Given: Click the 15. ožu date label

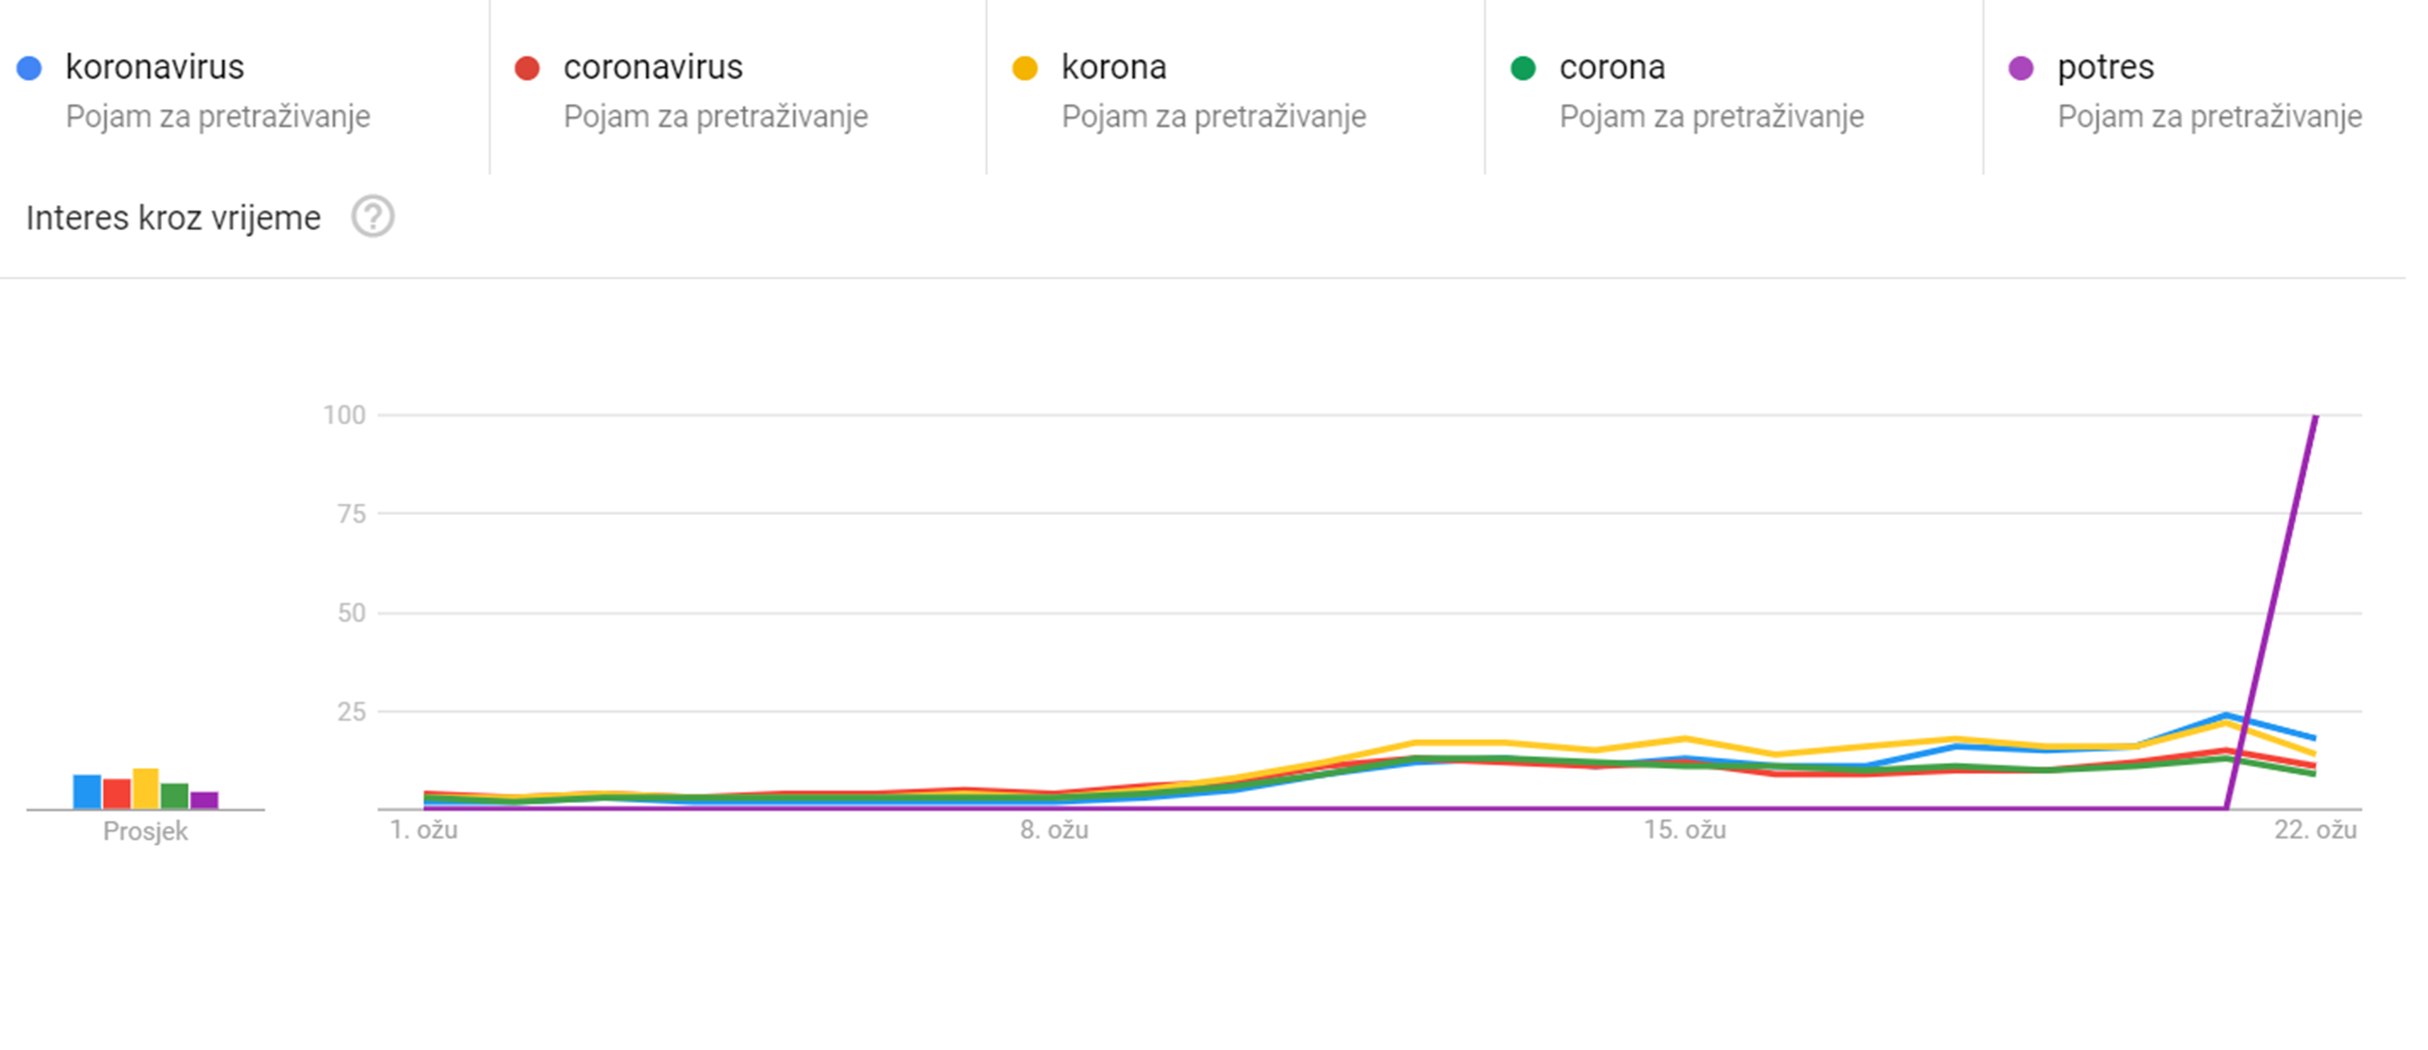Looking at the screenshot, I should click(x=1684, y=830).
